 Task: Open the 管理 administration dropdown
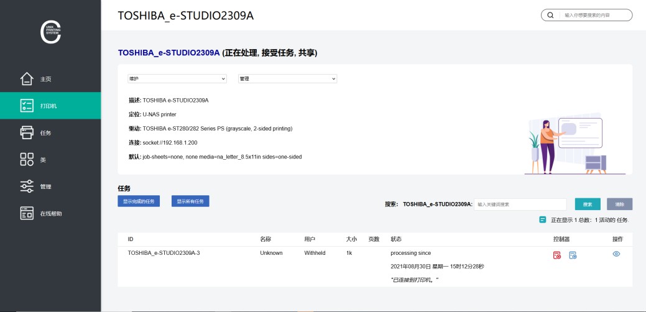288,78
